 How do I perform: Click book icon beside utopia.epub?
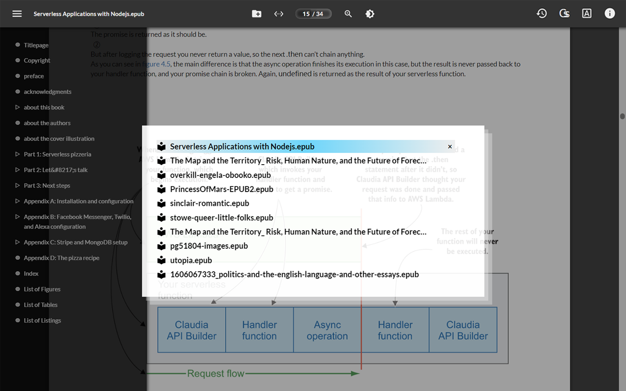[x=161, y=260]
